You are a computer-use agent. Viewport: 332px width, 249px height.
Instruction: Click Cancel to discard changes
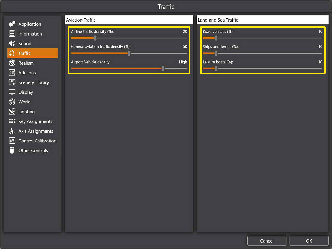[267, 241]
